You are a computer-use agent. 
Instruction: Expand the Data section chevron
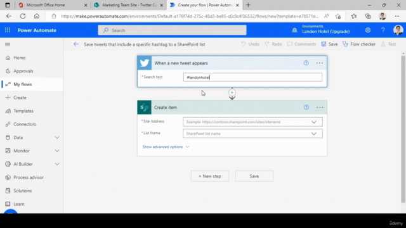point(57,137)
